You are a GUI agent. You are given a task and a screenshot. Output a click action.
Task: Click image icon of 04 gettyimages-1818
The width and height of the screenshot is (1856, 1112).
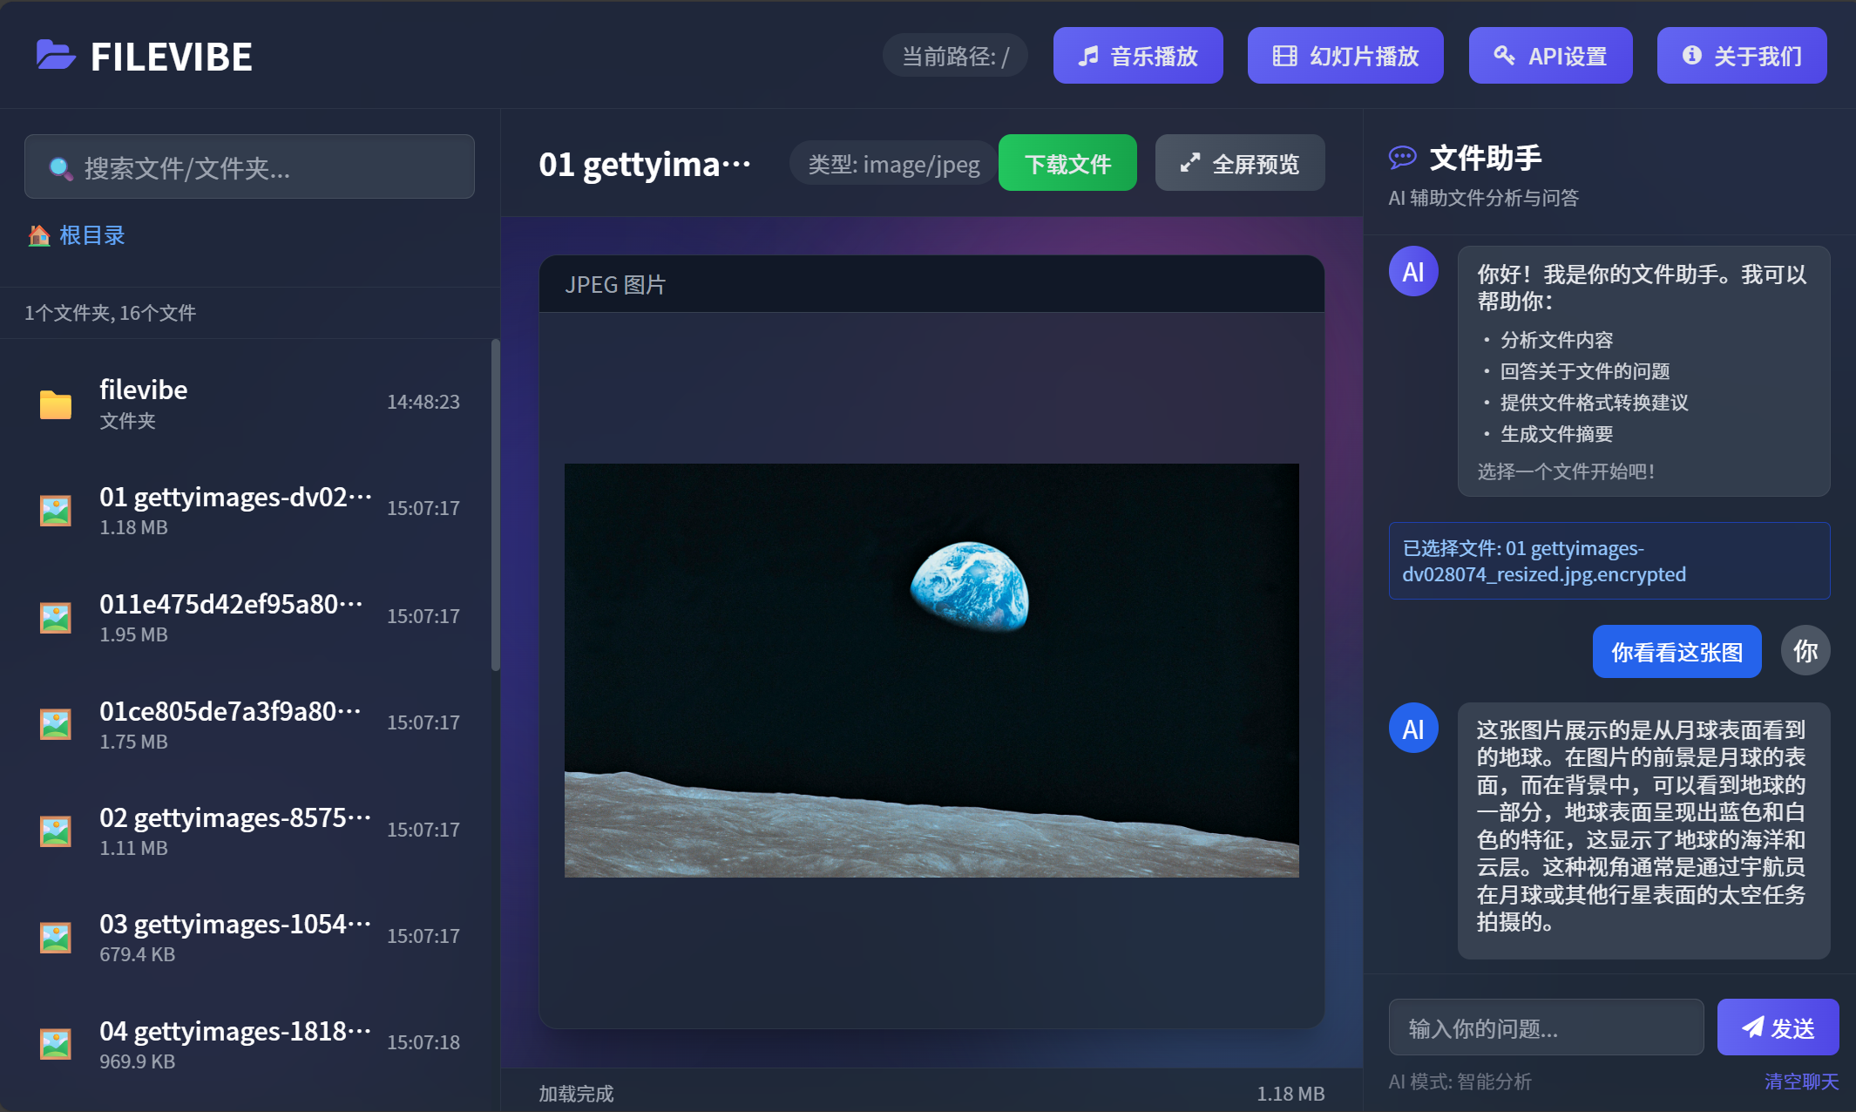[x=56, y=1044]
